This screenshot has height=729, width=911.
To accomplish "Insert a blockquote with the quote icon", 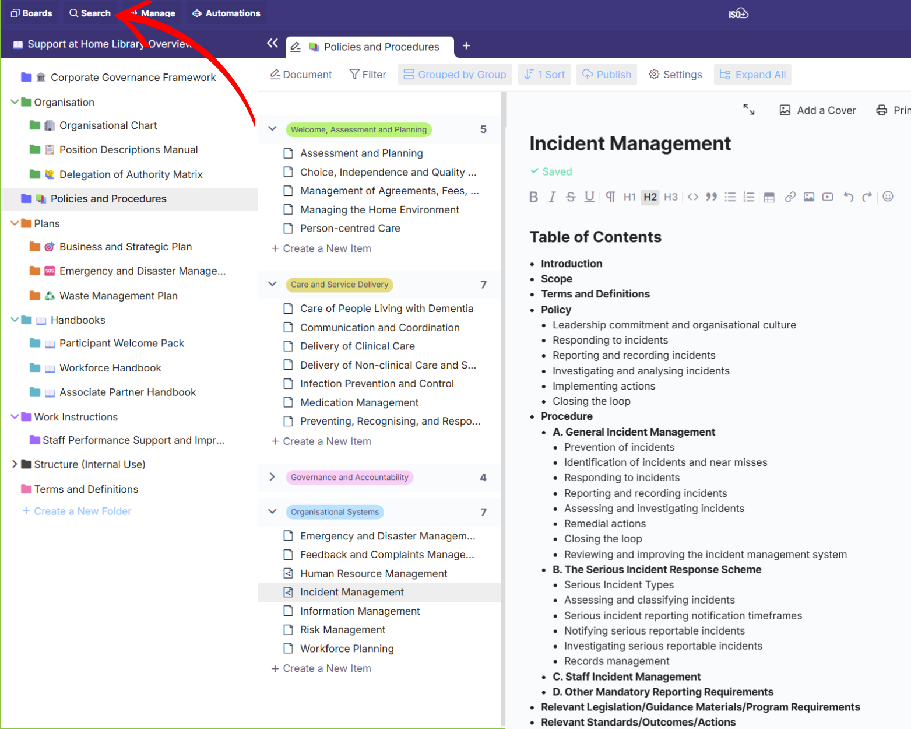I will (711, 197).
